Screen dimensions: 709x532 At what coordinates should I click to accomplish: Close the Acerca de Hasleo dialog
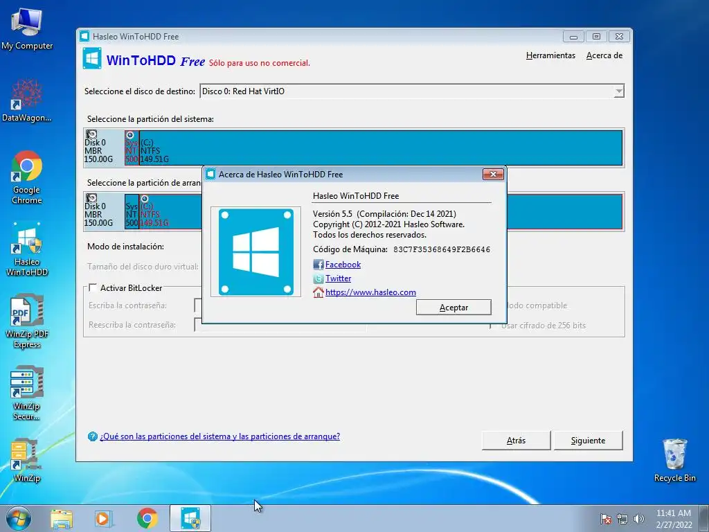[x=493, y=174]
